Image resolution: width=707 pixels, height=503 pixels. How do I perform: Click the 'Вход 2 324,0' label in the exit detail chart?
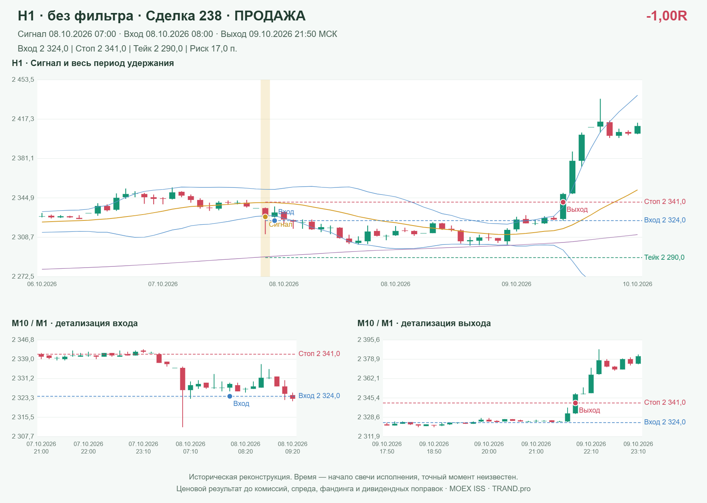click(665, 422)
